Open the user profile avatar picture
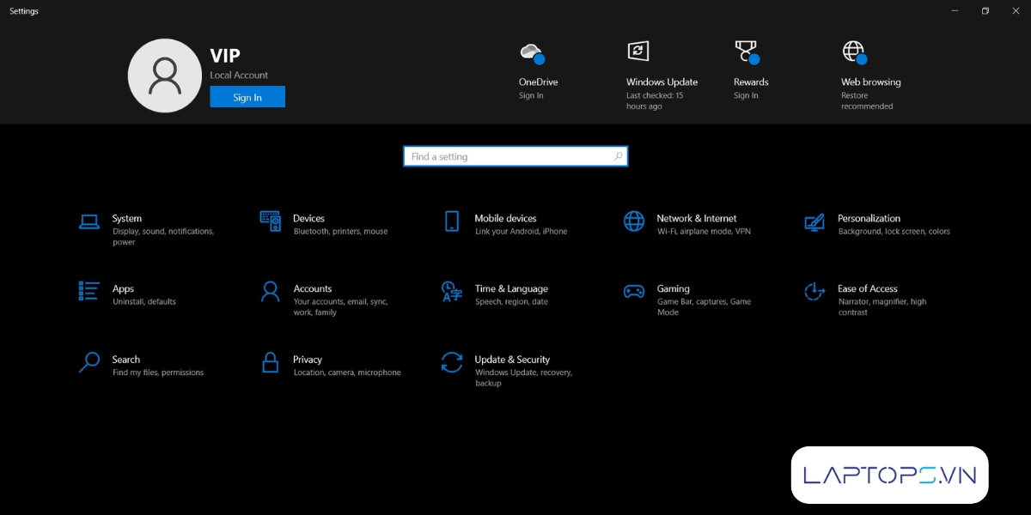 [x=164, y=76]
